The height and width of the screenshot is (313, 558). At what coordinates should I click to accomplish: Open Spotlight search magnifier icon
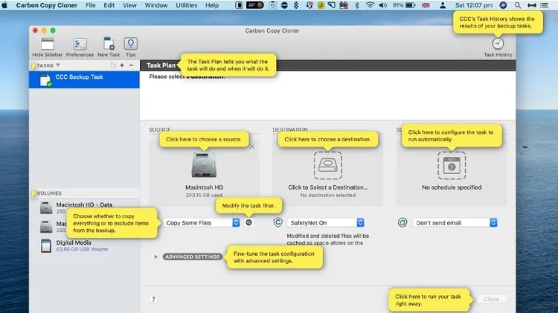518,5
